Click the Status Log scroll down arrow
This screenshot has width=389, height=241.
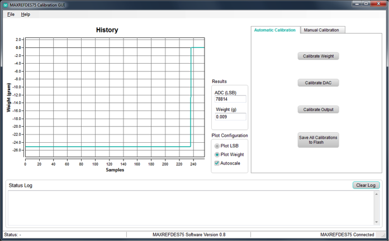tap(377, 222)
